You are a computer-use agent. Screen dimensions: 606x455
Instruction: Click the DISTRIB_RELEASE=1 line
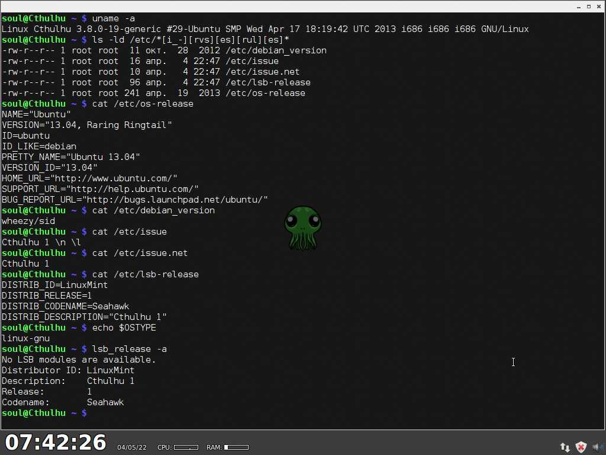pos(47,296)
